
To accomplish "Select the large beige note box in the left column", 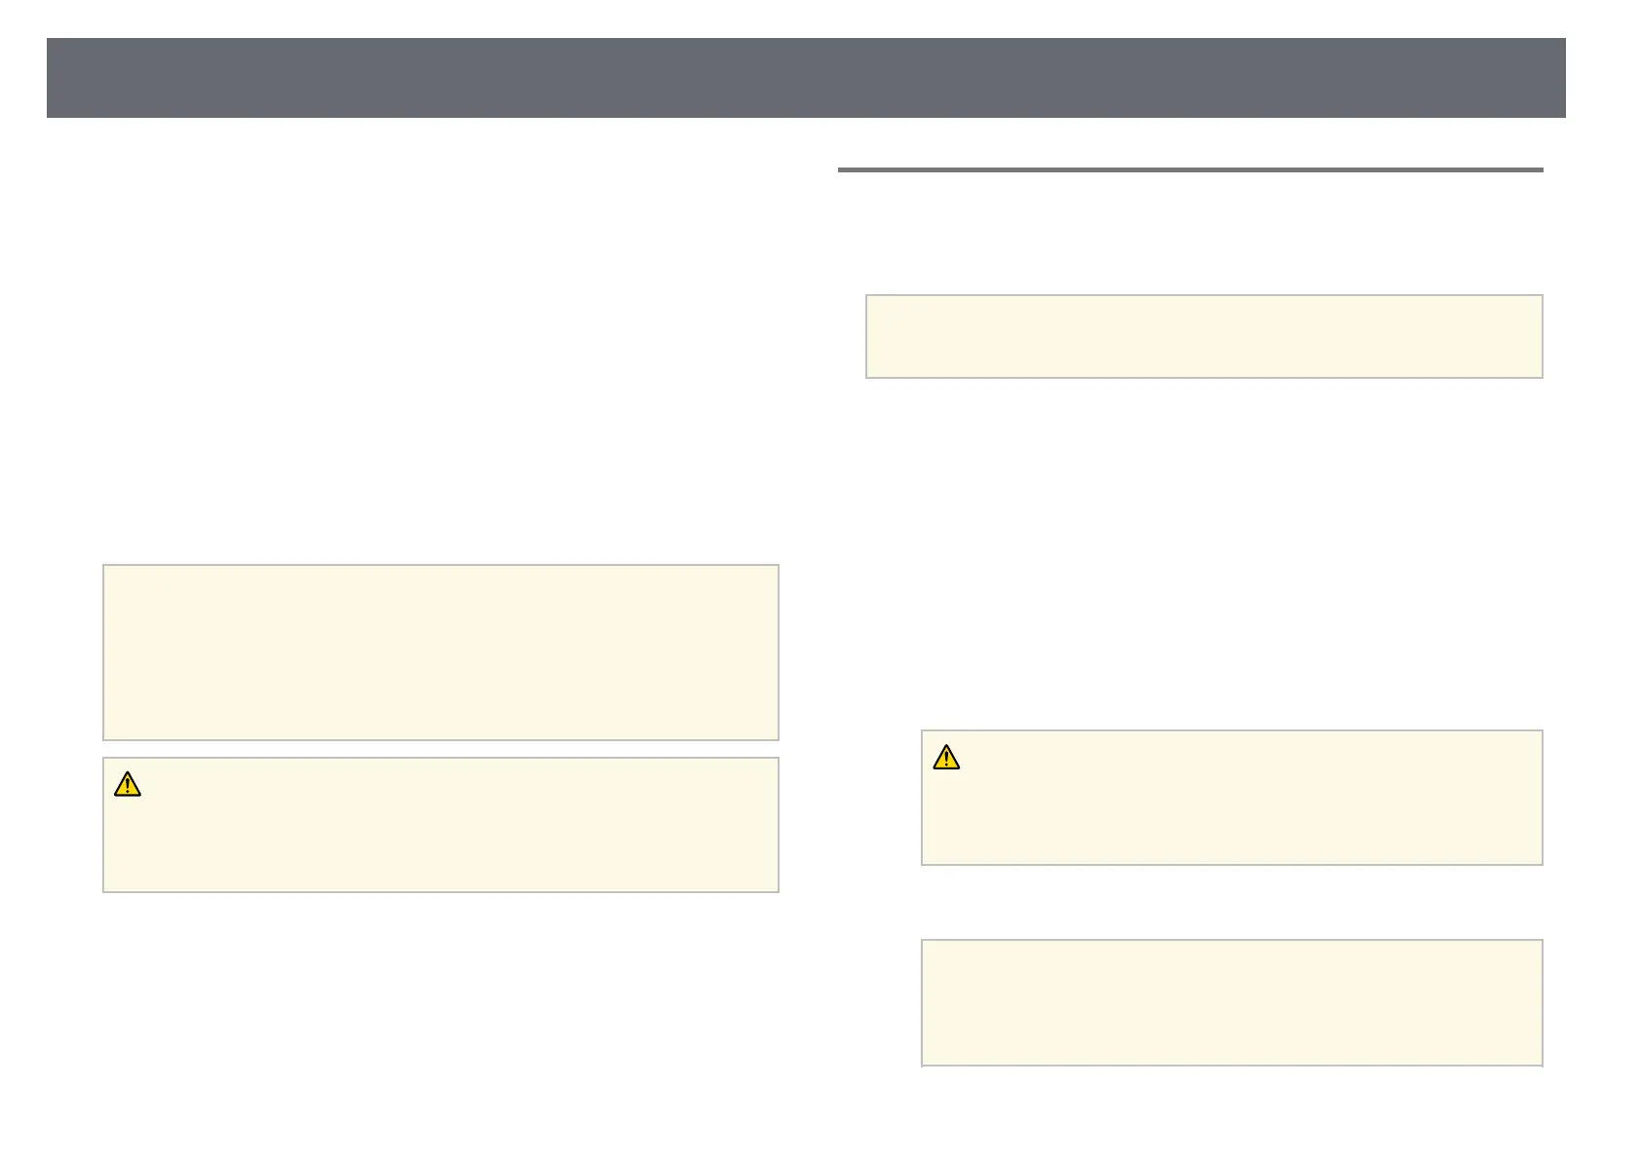I will tap(440, 652).
